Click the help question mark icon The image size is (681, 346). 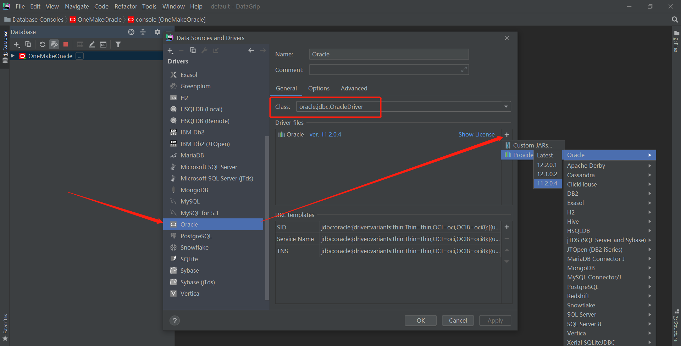coord(175,320)
